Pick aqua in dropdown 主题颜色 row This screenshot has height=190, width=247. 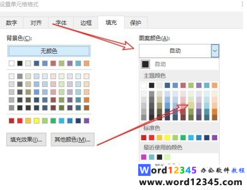click(206, 85)
